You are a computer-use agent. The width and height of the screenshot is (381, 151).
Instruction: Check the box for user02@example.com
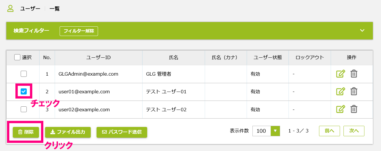point(24,109)
